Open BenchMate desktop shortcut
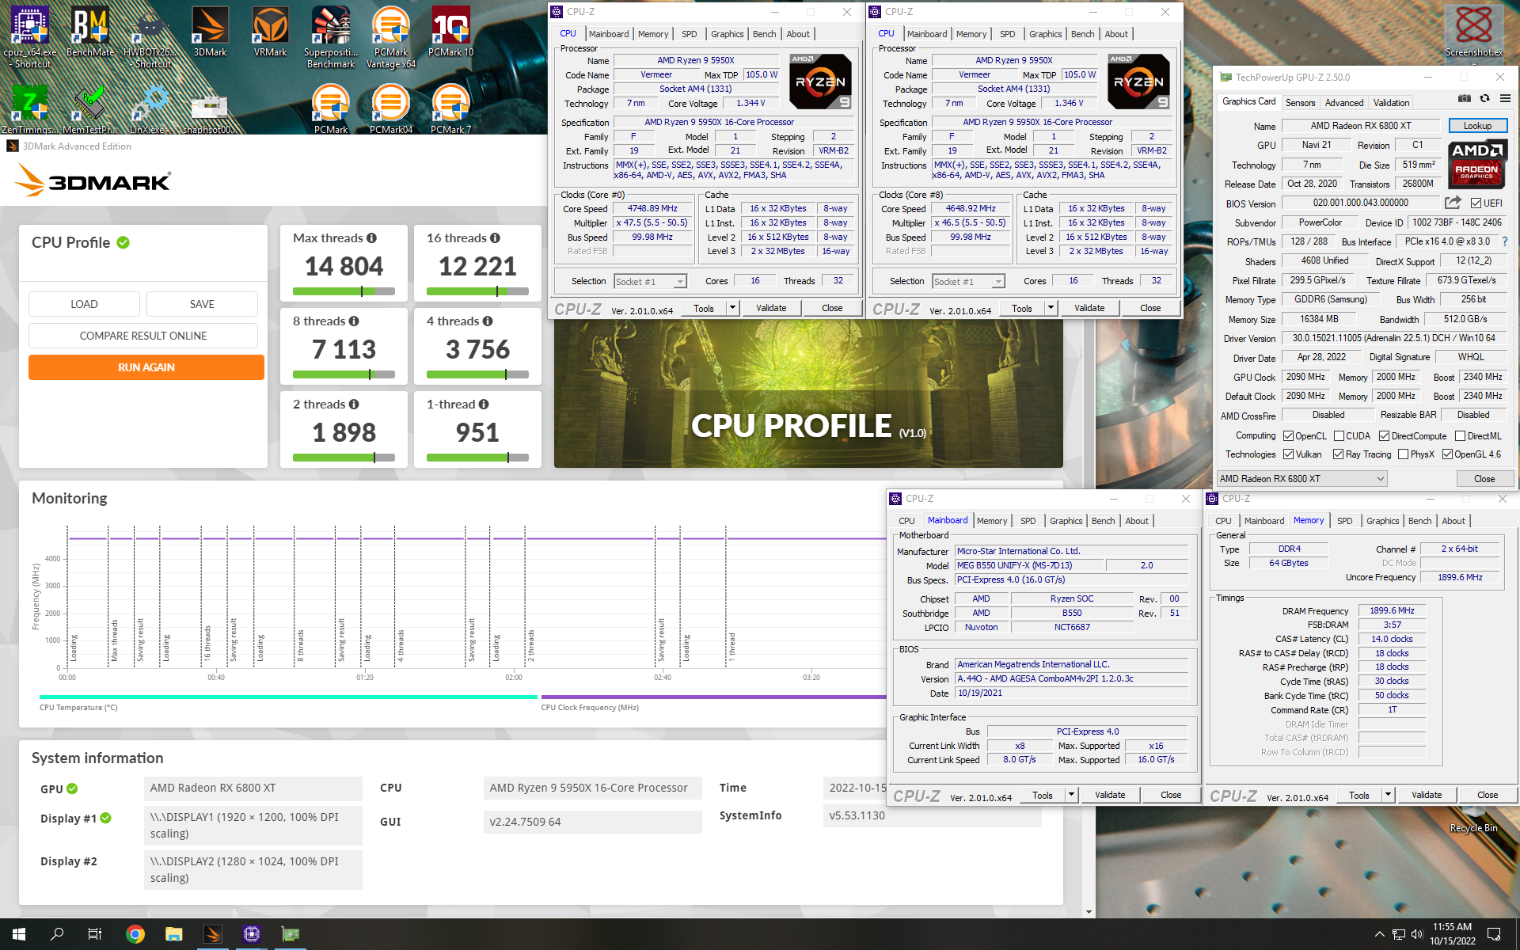Viewport: 1520px width, 950px height. (90, 32)
